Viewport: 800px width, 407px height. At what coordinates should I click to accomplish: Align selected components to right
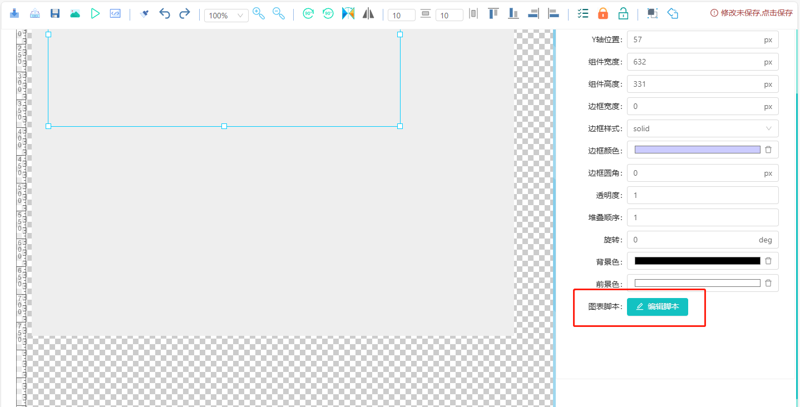[x=534, y=13]
